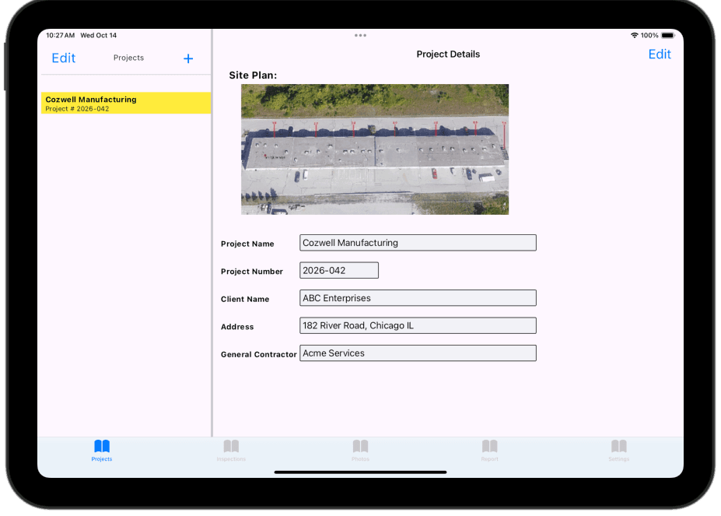Tap the three-dot multitasking indicator
This screenshot has width=721, height=516.
(x=361, y=36)
